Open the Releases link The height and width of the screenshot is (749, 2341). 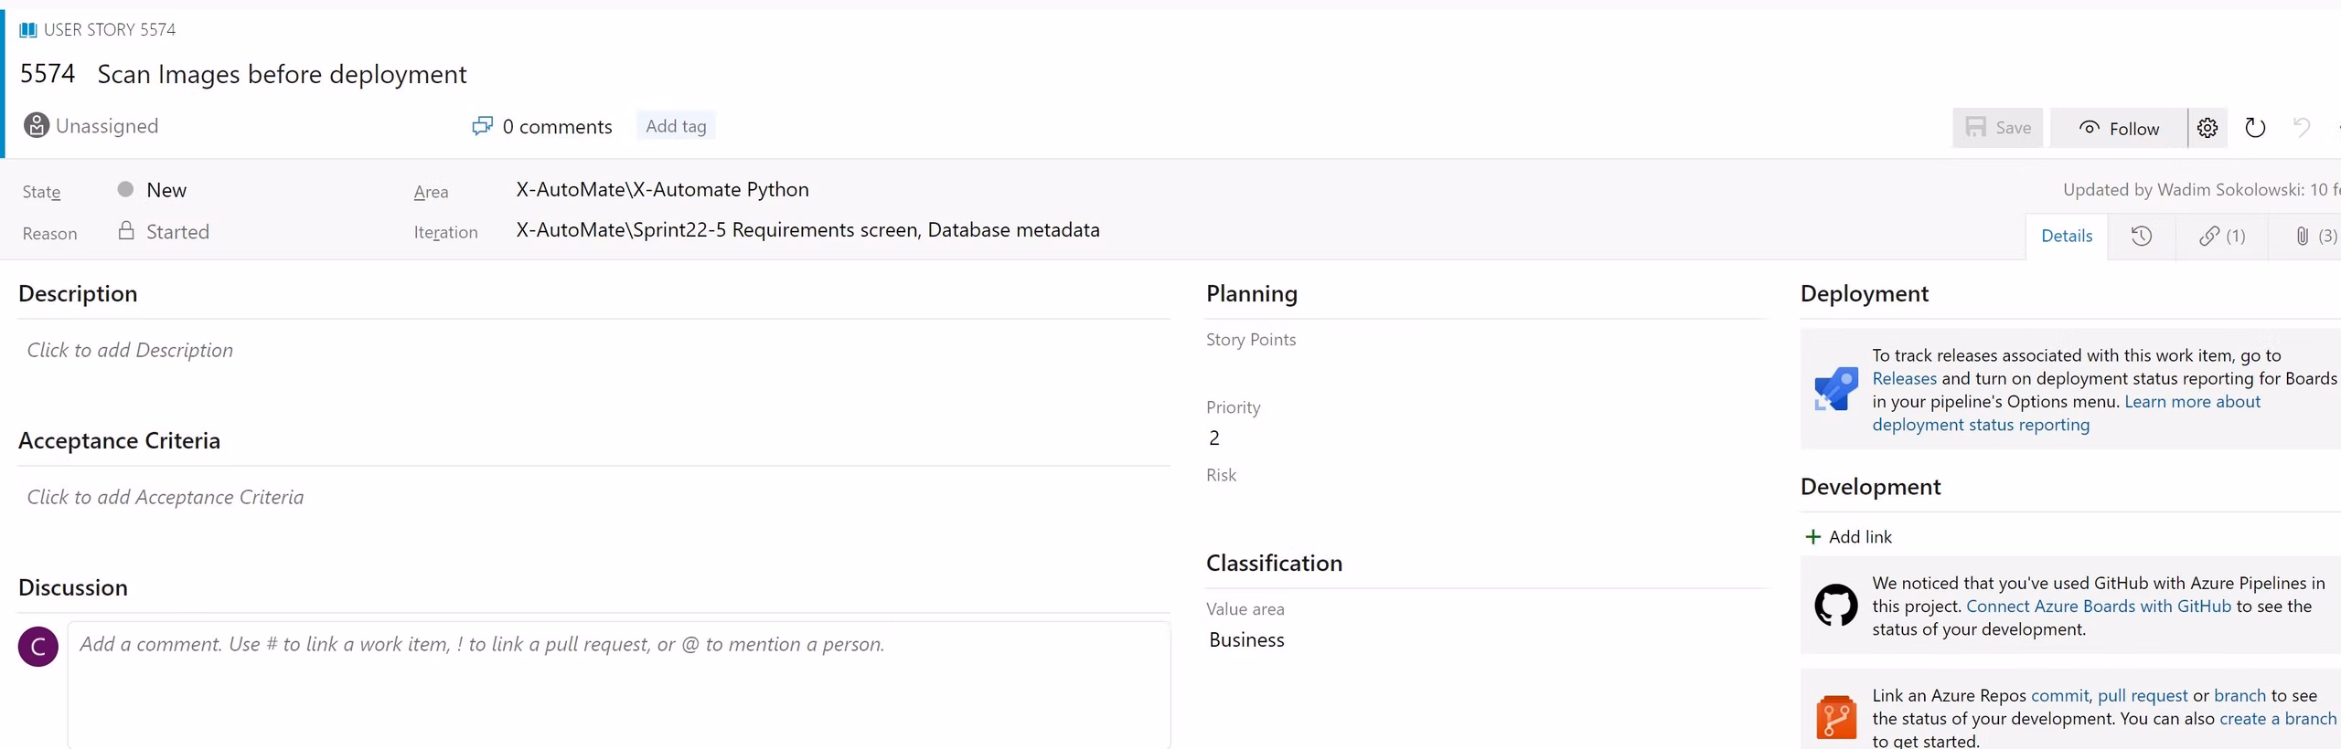(x=1904, y=378)
